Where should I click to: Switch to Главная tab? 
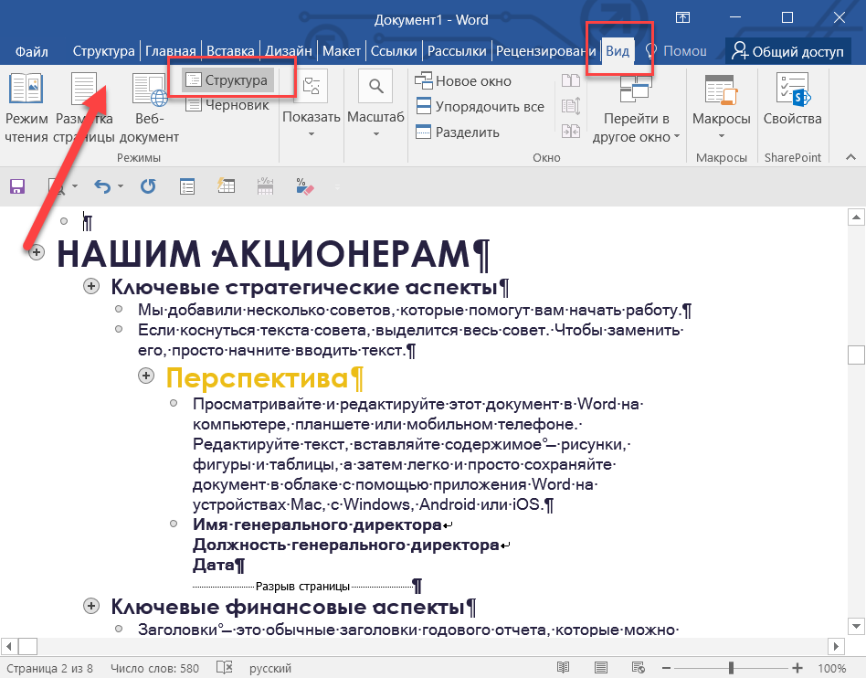[170, 51]
